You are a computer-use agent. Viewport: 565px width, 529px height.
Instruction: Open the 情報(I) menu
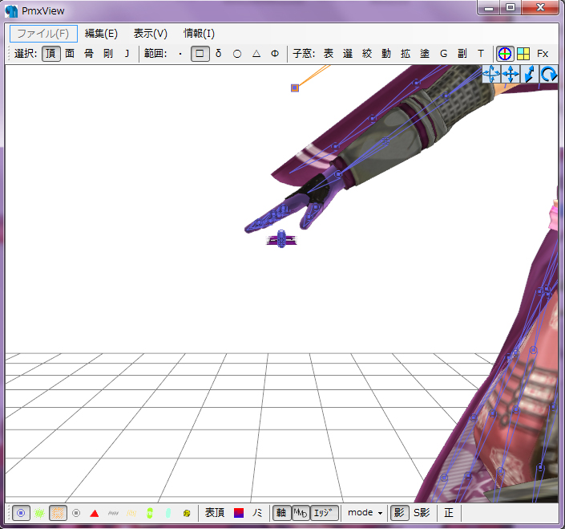(x=199, y=34)
